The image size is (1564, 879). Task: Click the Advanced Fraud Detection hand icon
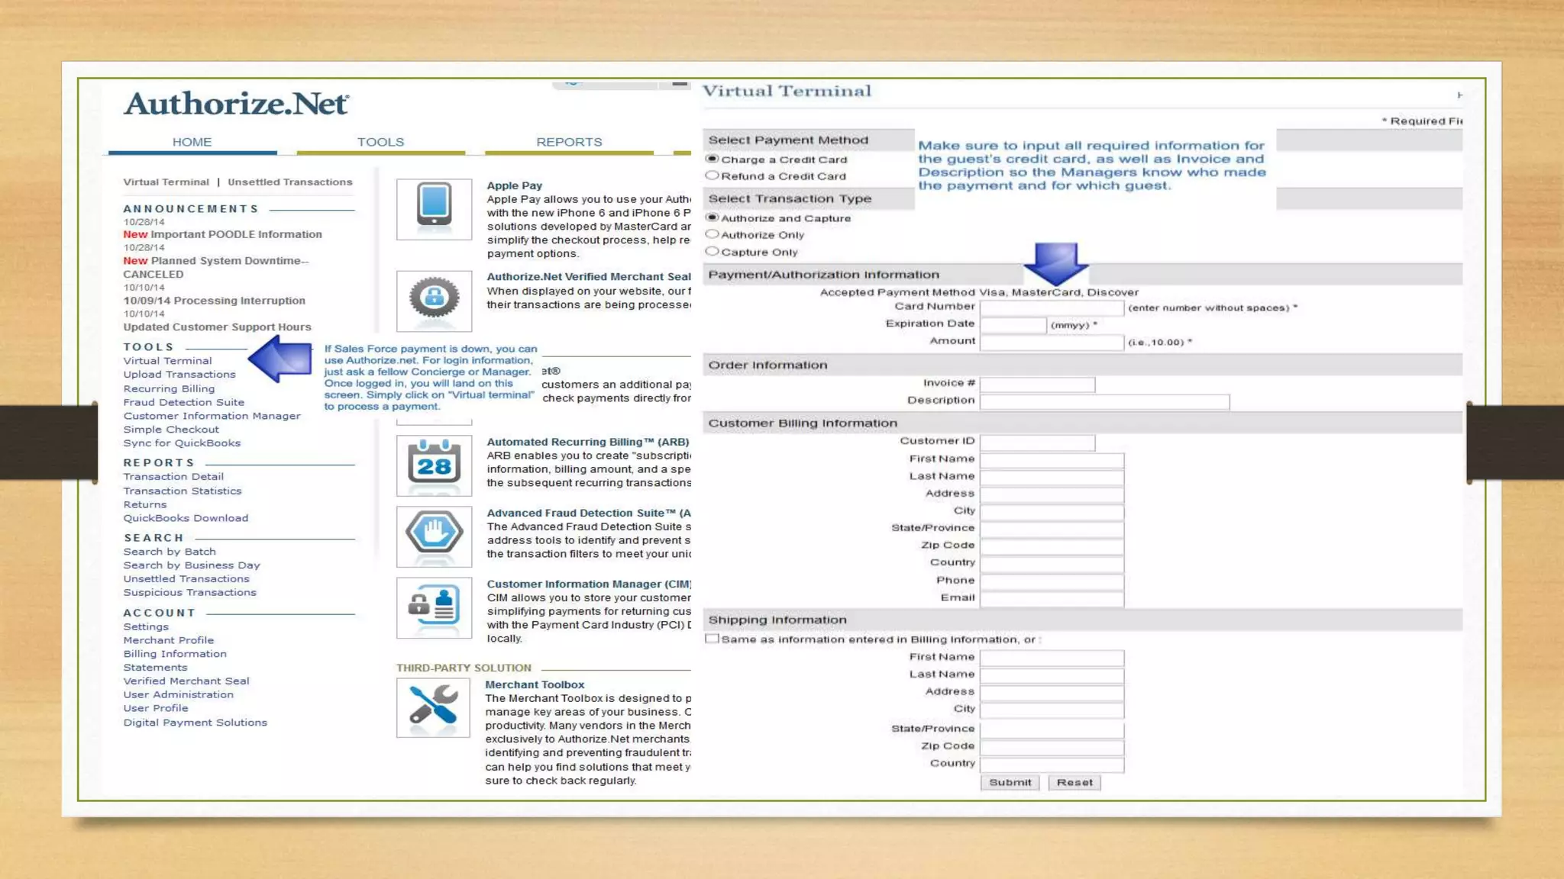coord(434,536)
